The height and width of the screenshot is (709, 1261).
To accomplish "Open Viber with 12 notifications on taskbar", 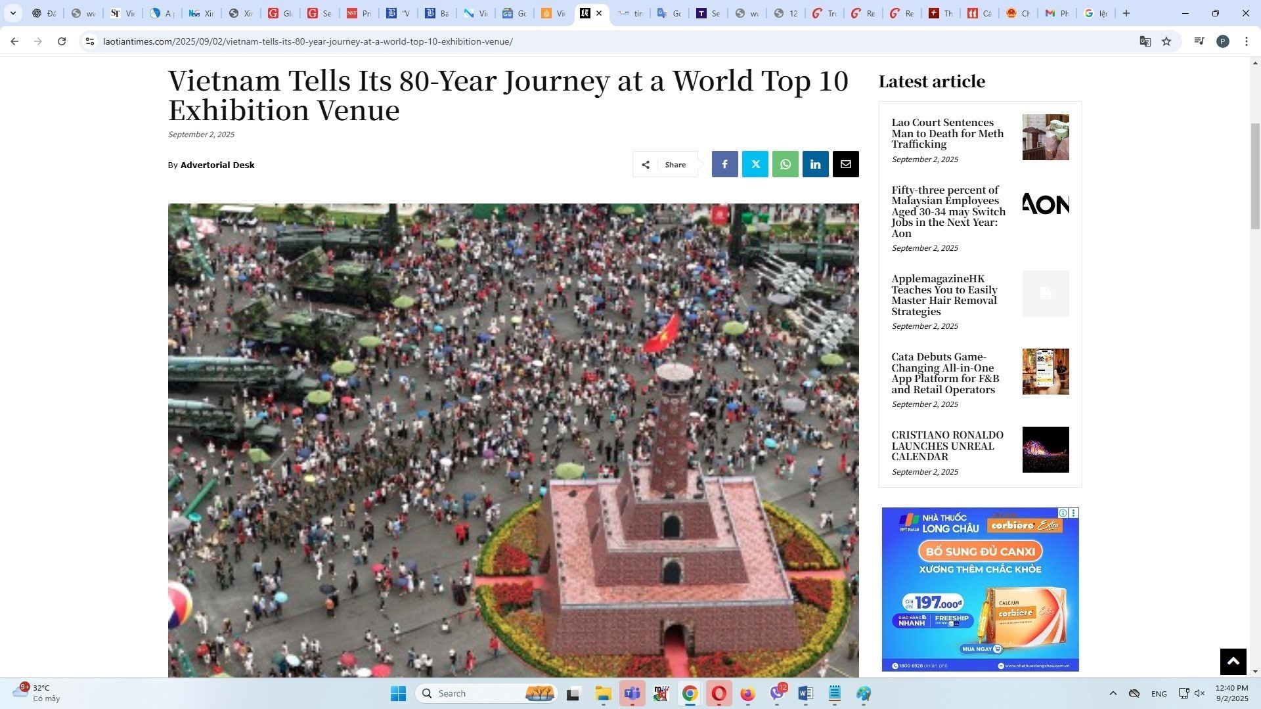I will 778,693.
